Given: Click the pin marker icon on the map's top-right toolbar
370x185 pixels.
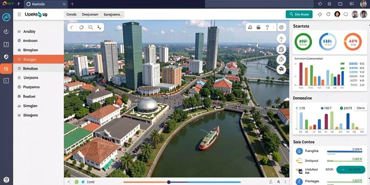Looking at the screenshot, I should (267, 27).
